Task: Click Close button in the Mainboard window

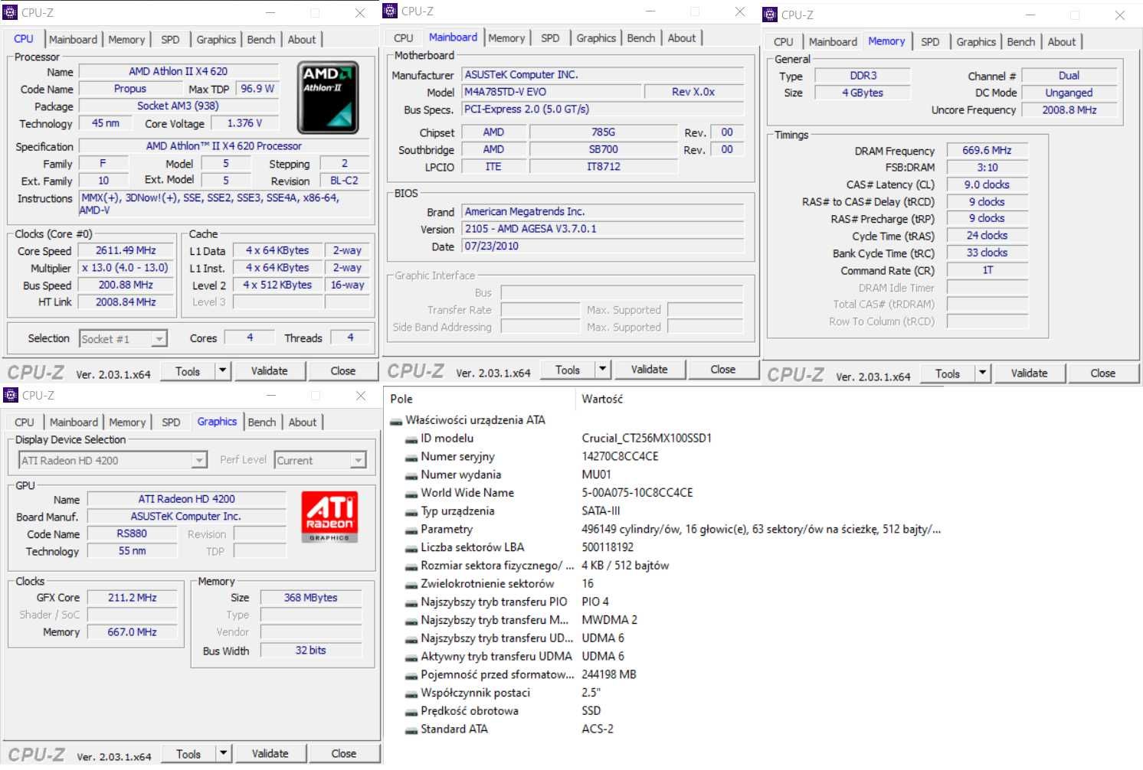Action: point(723,370)
